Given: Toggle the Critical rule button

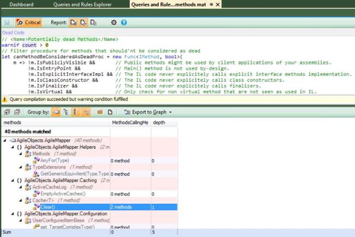Looking at the screenshot, I should click(x=29, y=22).
